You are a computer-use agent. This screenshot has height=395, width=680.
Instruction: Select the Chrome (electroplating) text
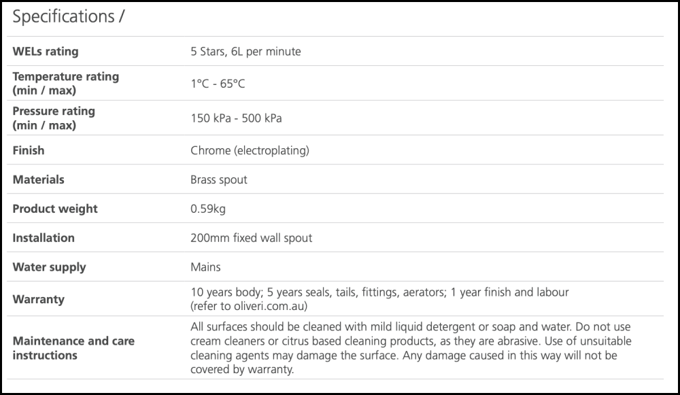point(250,150)
